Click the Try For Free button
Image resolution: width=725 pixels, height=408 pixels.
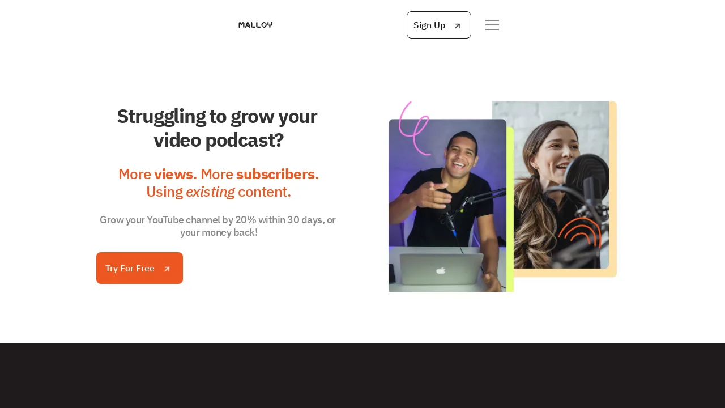coord(139,268)
